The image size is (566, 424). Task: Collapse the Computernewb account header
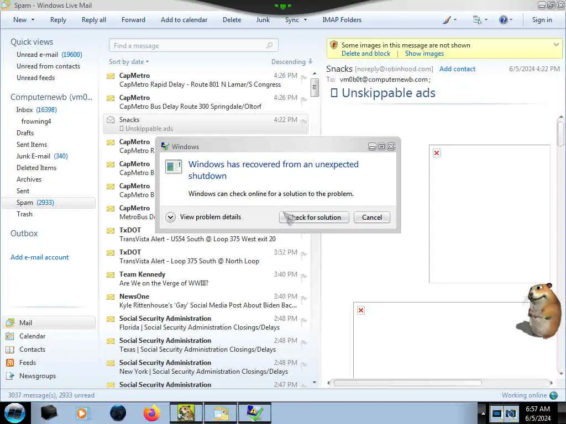click(x=51, y=97)
